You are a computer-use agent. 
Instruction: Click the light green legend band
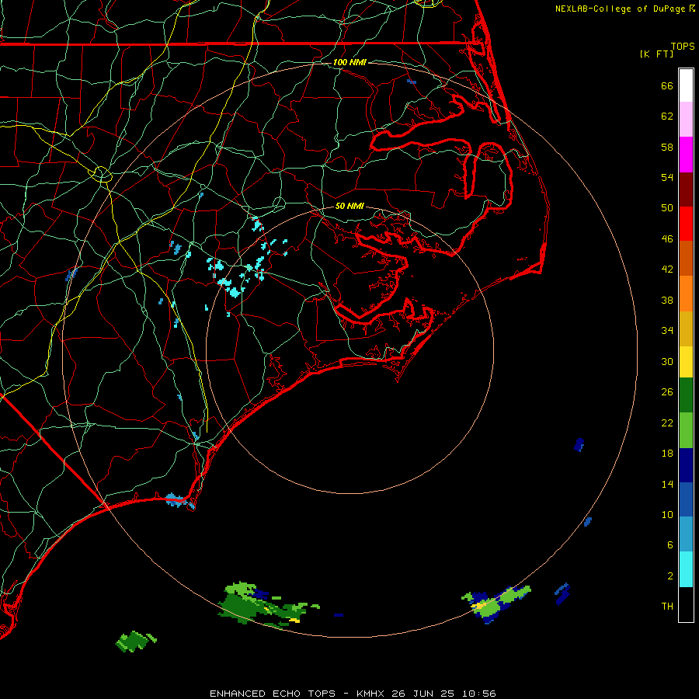click(686, 430)
